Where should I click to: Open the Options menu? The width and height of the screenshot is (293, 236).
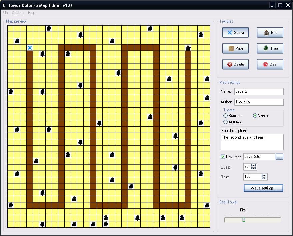(x=18, y=13)
